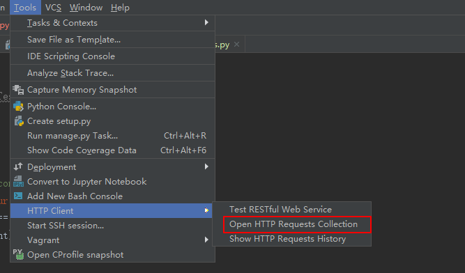The image size is (465, 273).
Task: Select Create setup.py entry
Action: click(x=113, y=121)
